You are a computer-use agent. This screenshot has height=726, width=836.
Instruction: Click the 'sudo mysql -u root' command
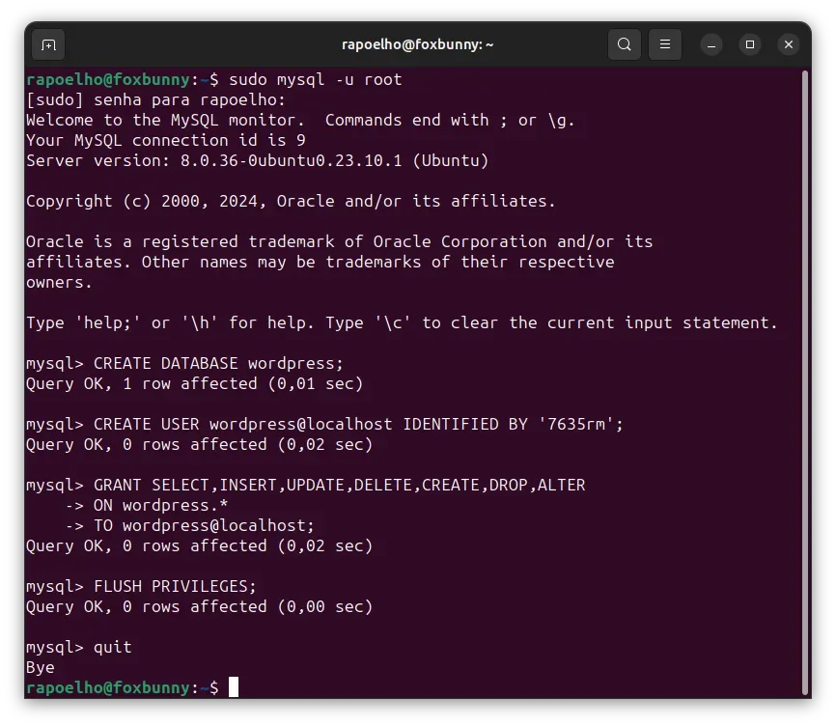(x=315, y=79)
